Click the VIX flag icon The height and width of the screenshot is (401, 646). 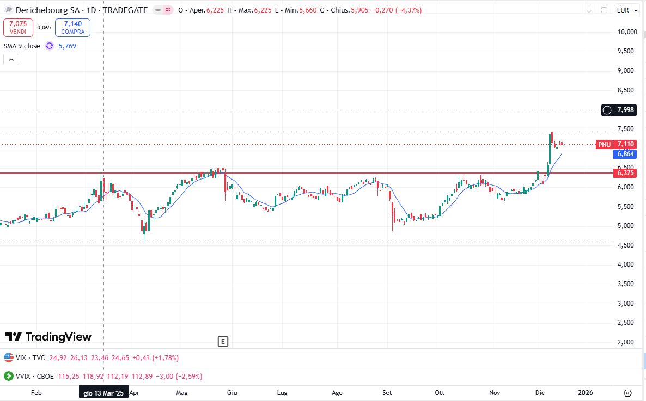[x=9, y=357]
